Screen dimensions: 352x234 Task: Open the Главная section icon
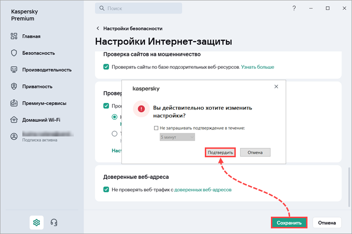[x=14, y=36]
